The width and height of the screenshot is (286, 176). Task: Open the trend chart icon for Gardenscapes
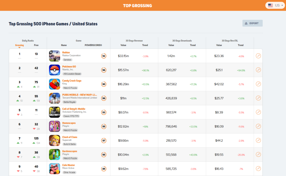click(258, 154)
